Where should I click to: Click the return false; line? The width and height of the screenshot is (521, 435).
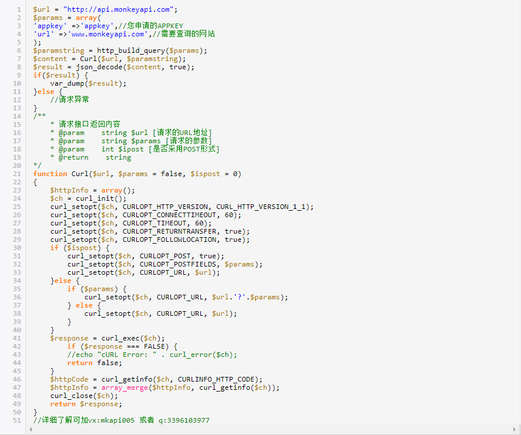click(x=95, y=363)
